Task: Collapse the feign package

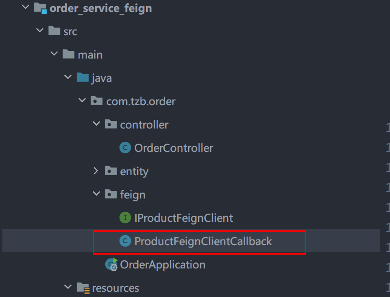Action: pos(96,195)
